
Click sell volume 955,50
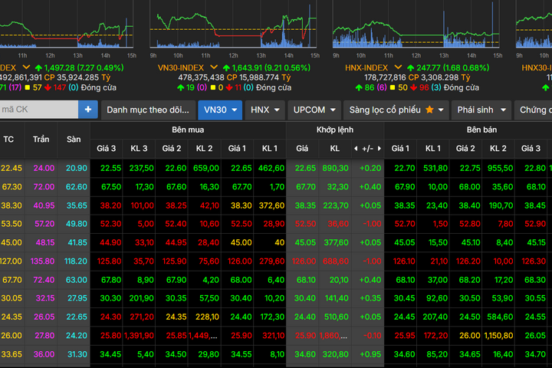(x=500, y=169)
